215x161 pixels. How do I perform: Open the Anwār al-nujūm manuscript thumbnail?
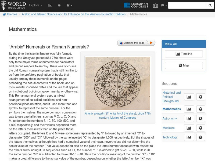tap(118, 83)
